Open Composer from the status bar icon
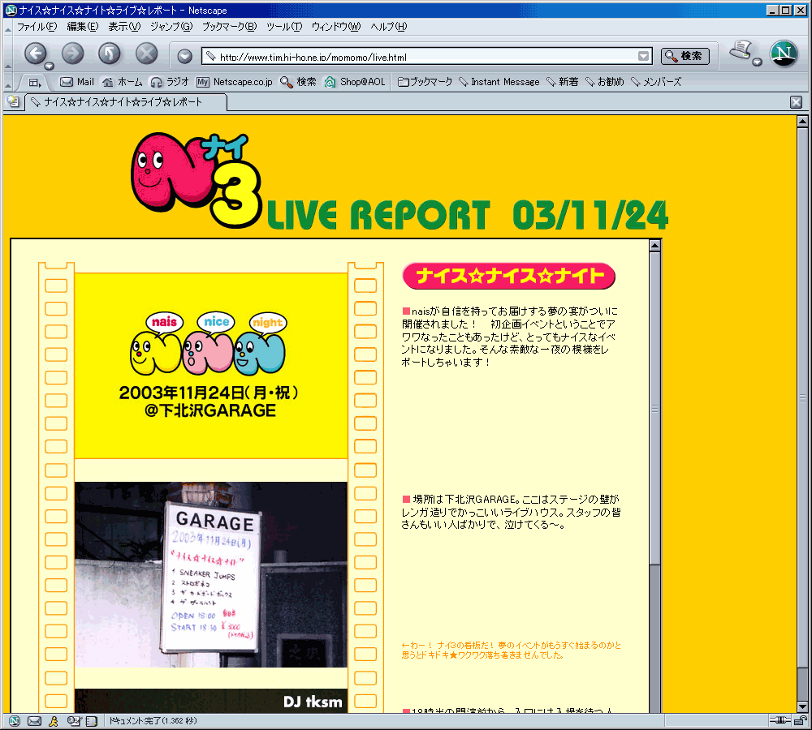Viewport: 812px width, 730px height. click(x=74, y=721)
